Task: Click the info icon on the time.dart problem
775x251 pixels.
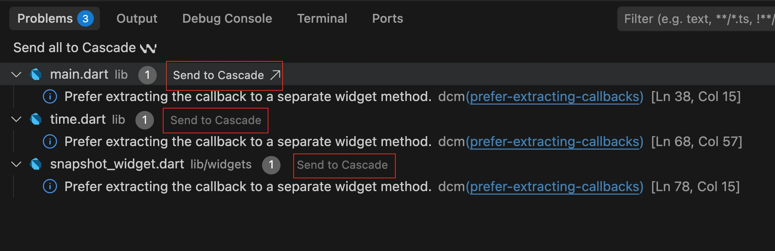Action: click(49, 141)
